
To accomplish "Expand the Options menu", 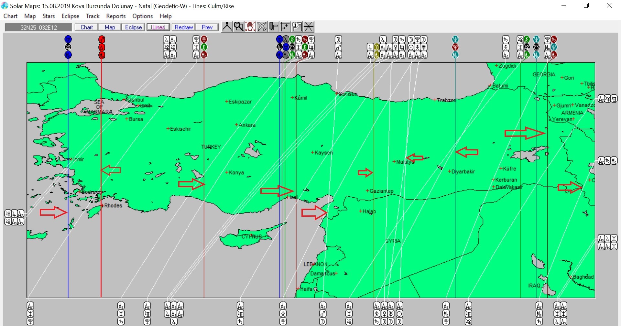I will (x=142, y=16).
